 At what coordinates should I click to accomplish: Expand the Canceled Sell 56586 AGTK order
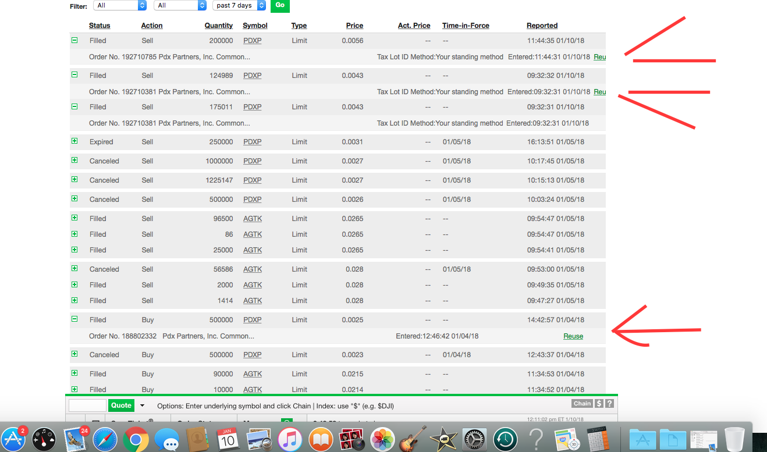coord(74,269)
